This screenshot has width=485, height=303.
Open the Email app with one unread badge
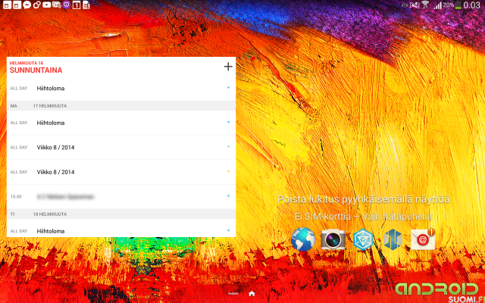423,239
